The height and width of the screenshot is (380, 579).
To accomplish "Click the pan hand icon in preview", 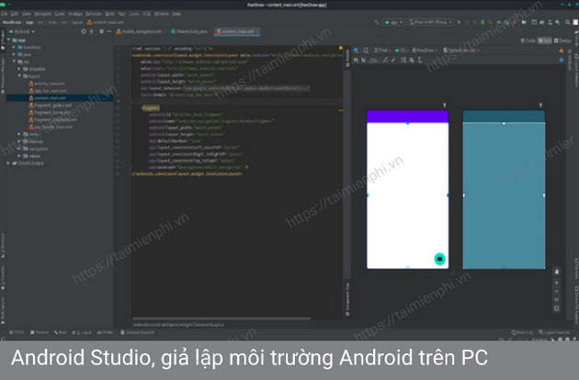I will click(556, 272).
